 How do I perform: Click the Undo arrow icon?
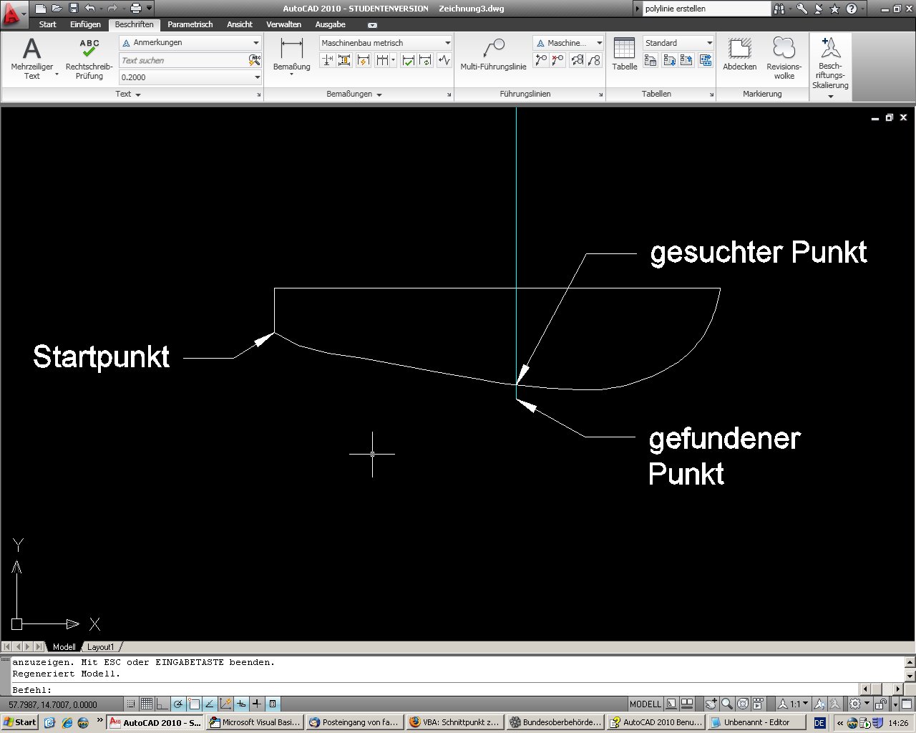pos(89,9)
